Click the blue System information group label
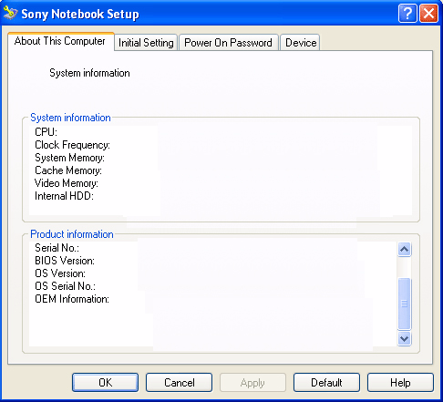 70,118
